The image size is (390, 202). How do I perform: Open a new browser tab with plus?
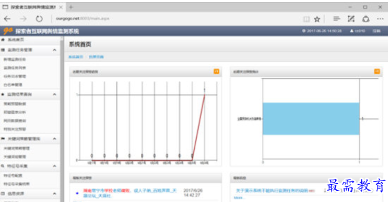[71, 7]
